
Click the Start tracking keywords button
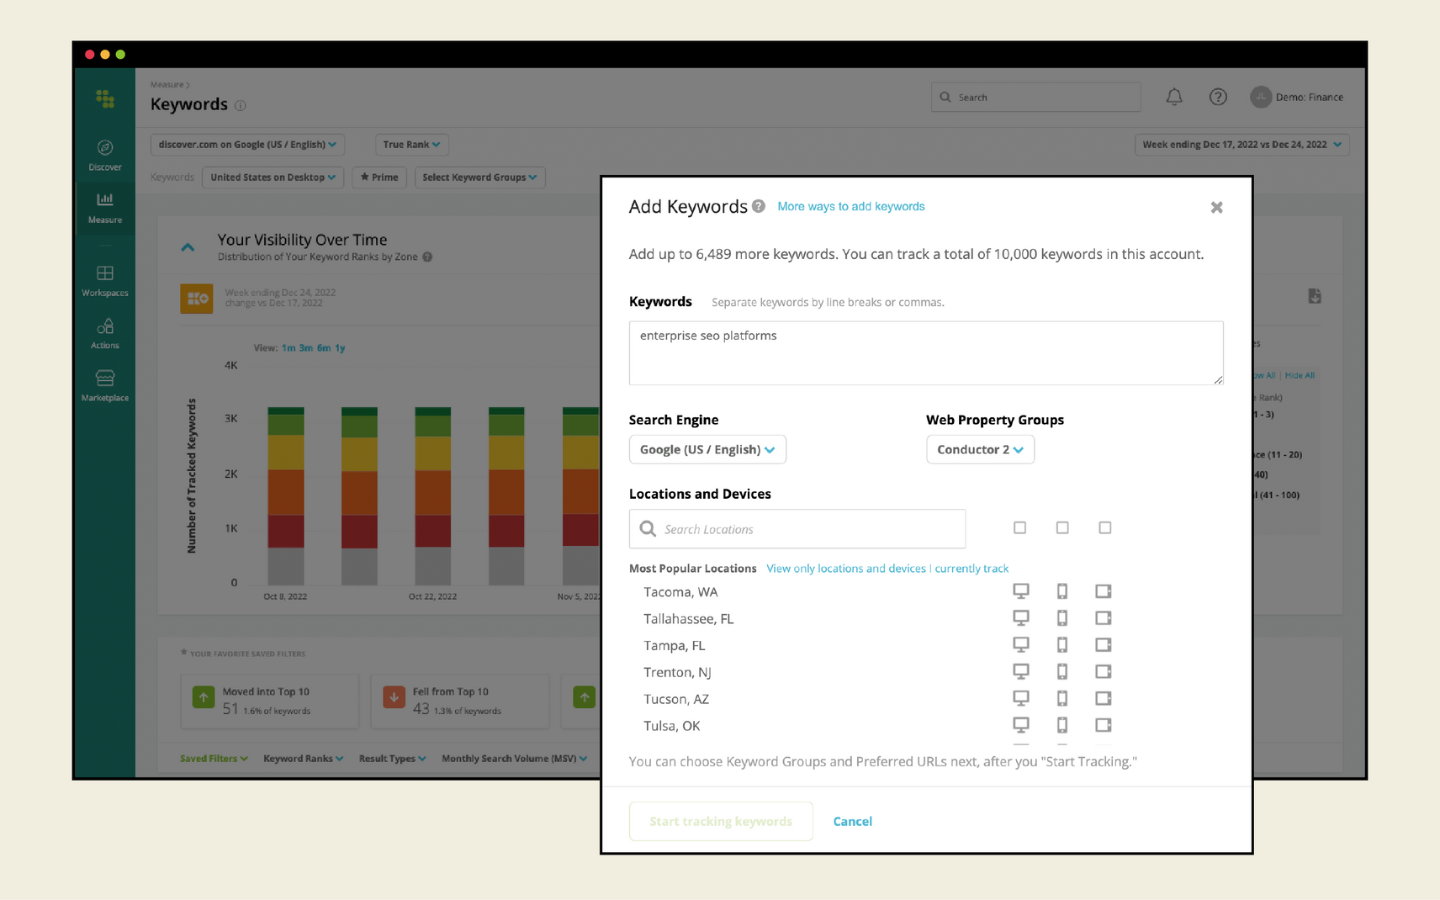721,821
